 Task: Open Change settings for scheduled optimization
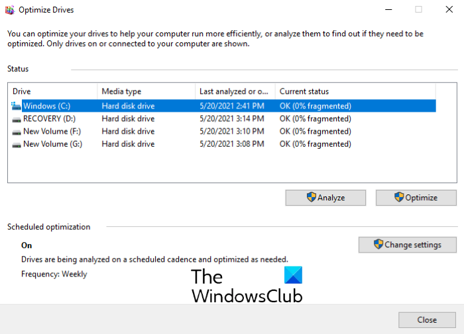pyautogui.click(x=408, y=245)
